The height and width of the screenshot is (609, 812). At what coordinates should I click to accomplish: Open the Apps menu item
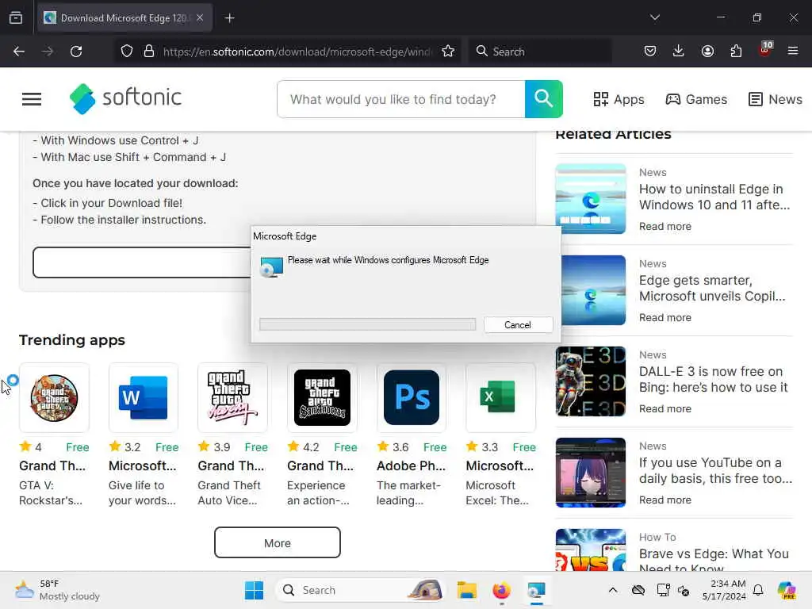619,99
